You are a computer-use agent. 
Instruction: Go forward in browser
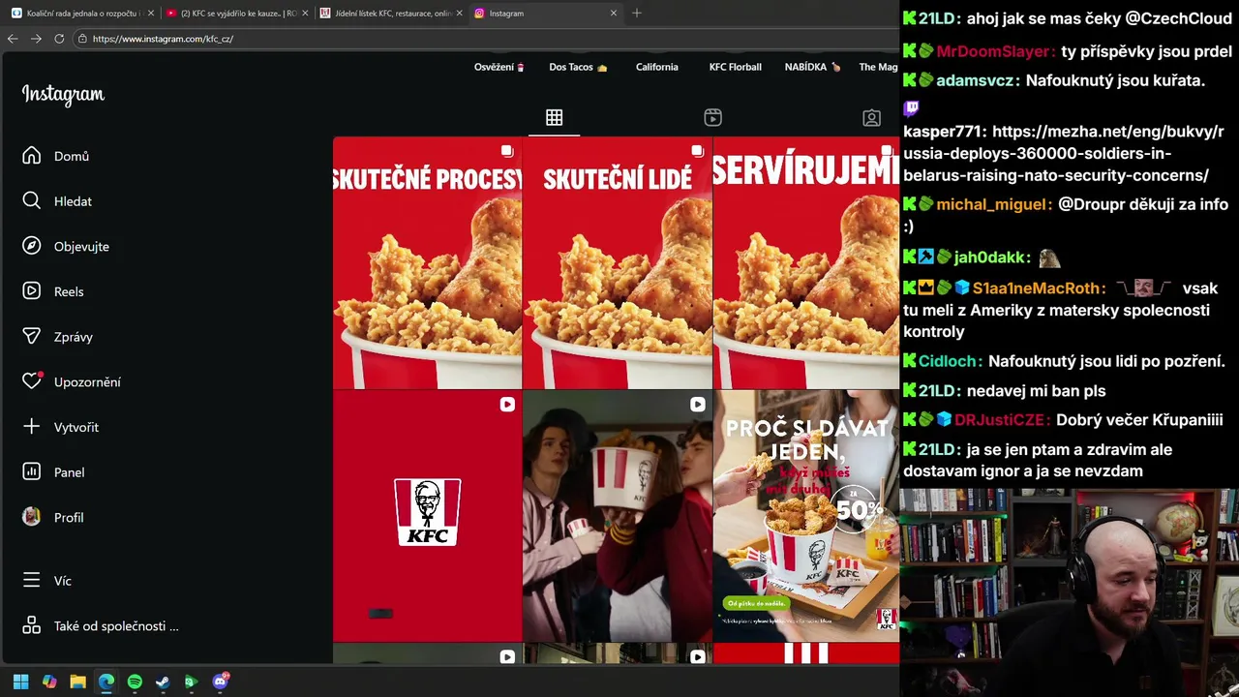[x=36, y=39]
